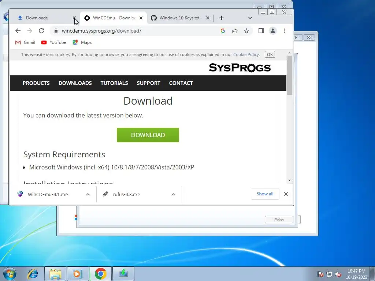
Task: Click the installer icon in taskbar
Action: [123, 274]
